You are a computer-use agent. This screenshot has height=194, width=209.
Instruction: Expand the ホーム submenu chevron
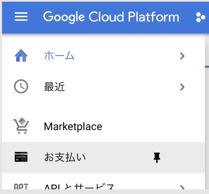point(182,56)
